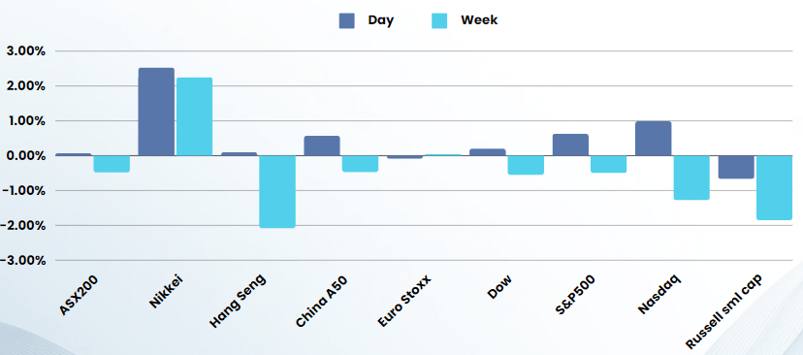Viewport: 803px width, 355px height.
Task: Select the Dow Week bar
Action: (526, 165)
